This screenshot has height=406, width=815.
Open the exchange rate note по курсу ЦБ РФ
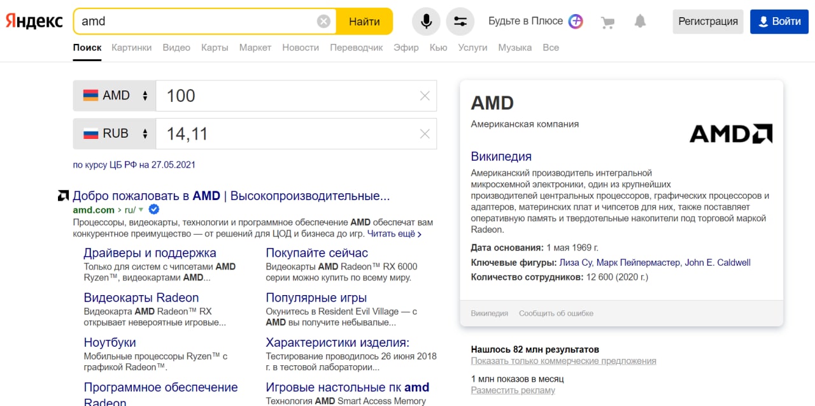pos(134,164)
